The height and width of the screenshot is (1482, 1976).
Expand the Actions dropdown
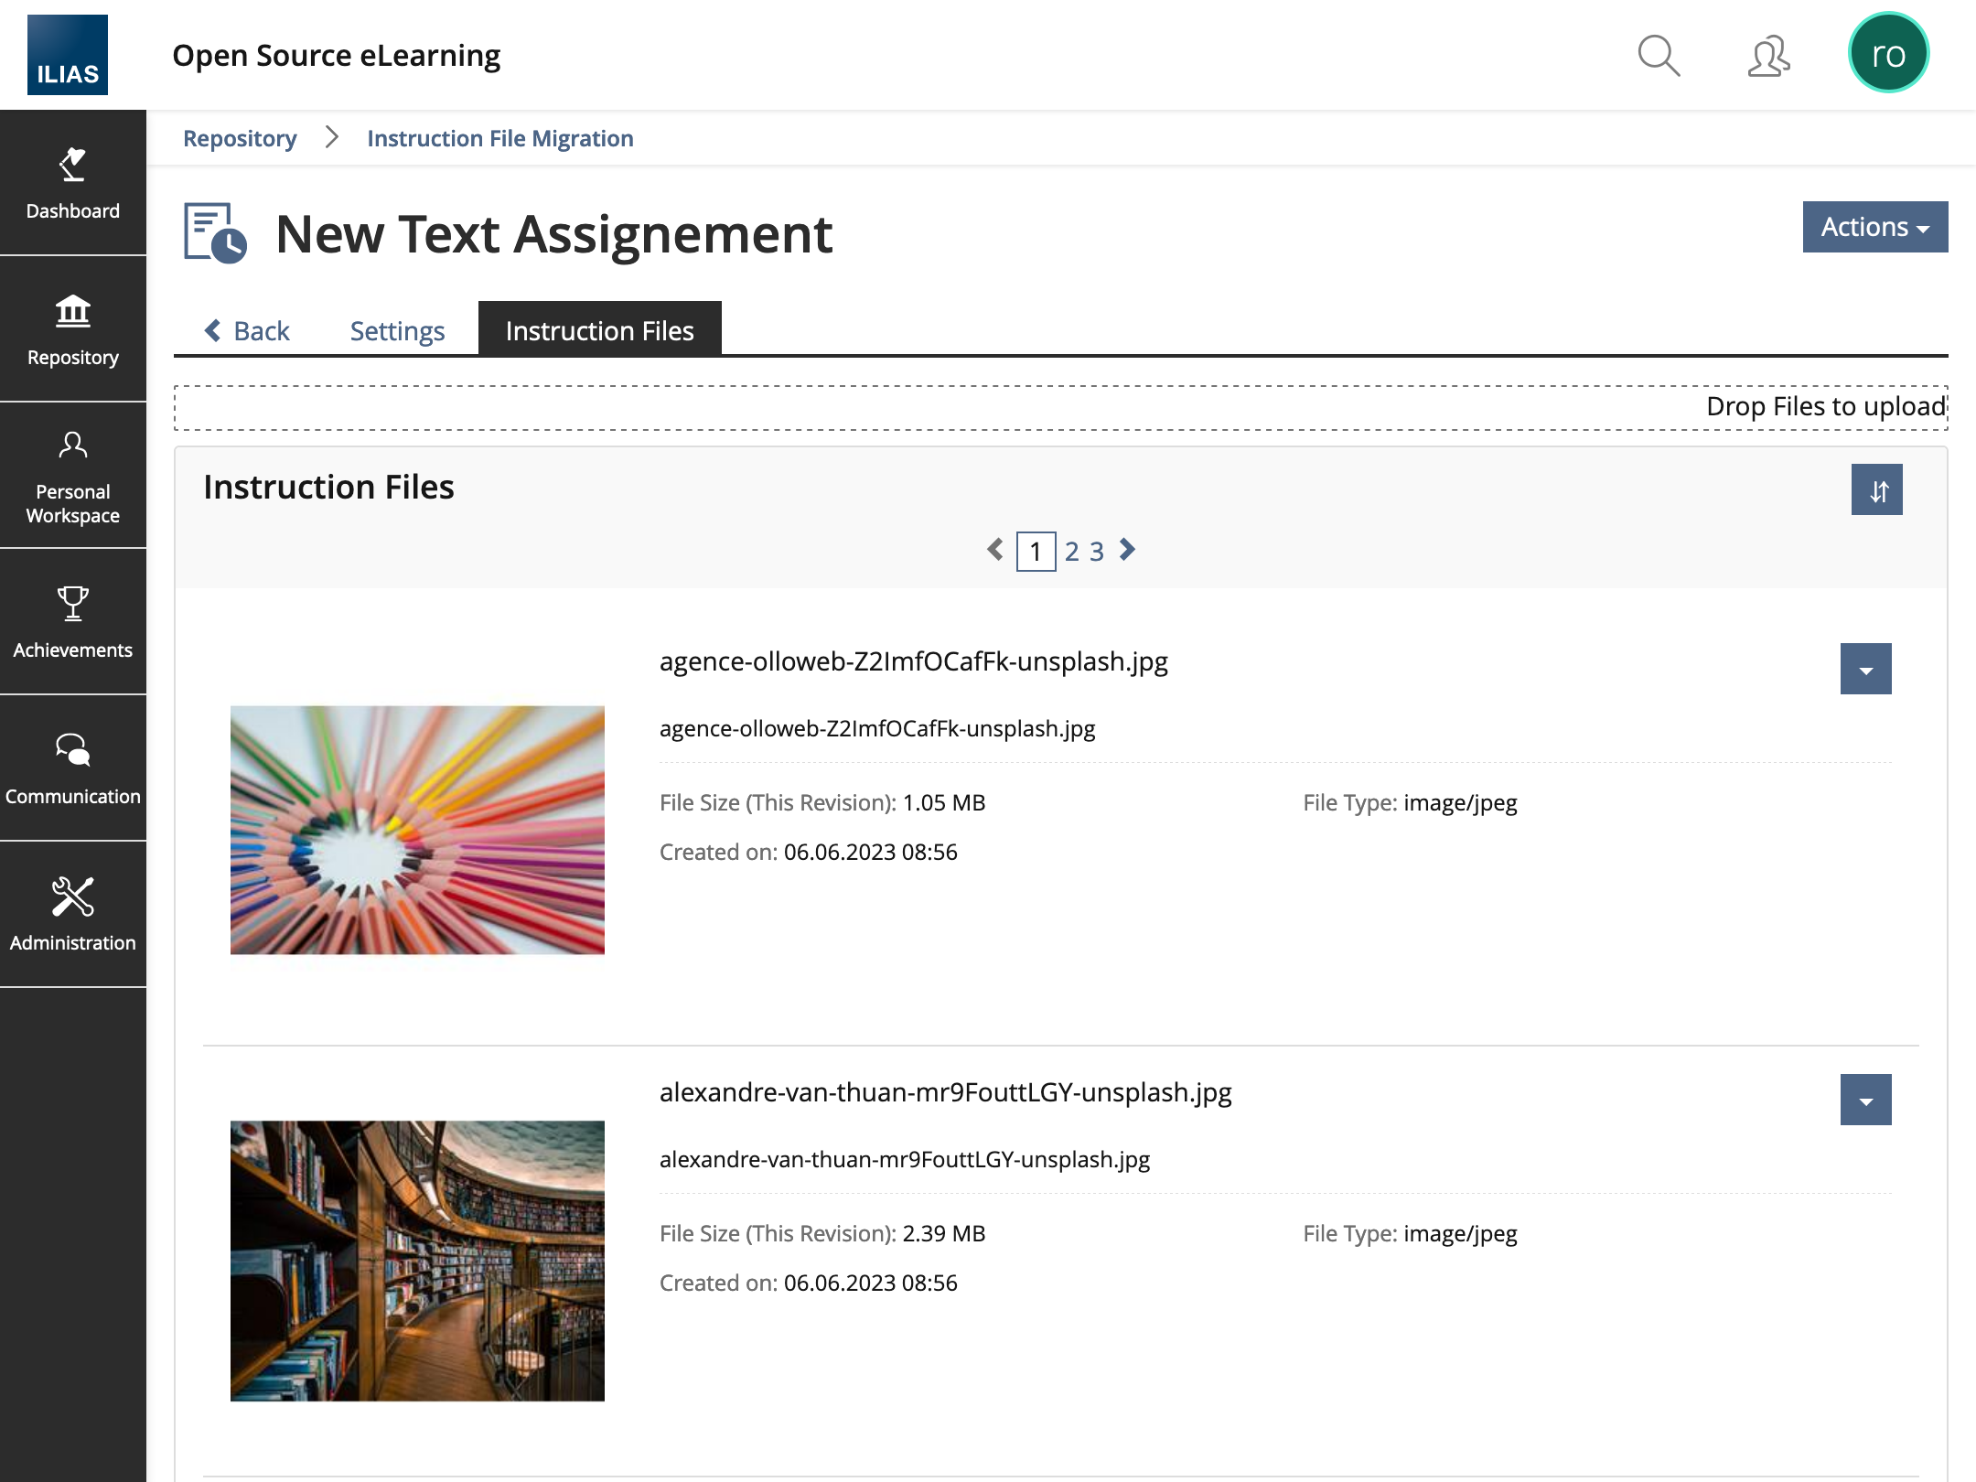point(1874,227)
